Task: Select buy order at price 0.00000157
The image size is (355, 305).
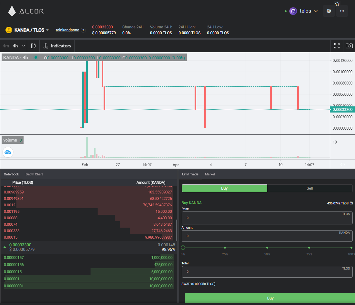Action: coord(88,258)
